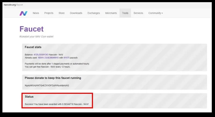Click the 'Kickstart your NAV Coin wallet' subtitle
Screen dimensions: 215x117
36,37
